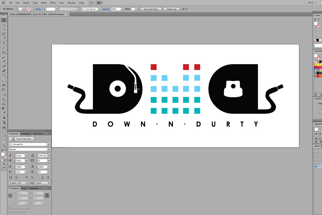Toggle Superscript in Character panel
Viewport: 322px width, 215px height.
click(x=27, y=178)
